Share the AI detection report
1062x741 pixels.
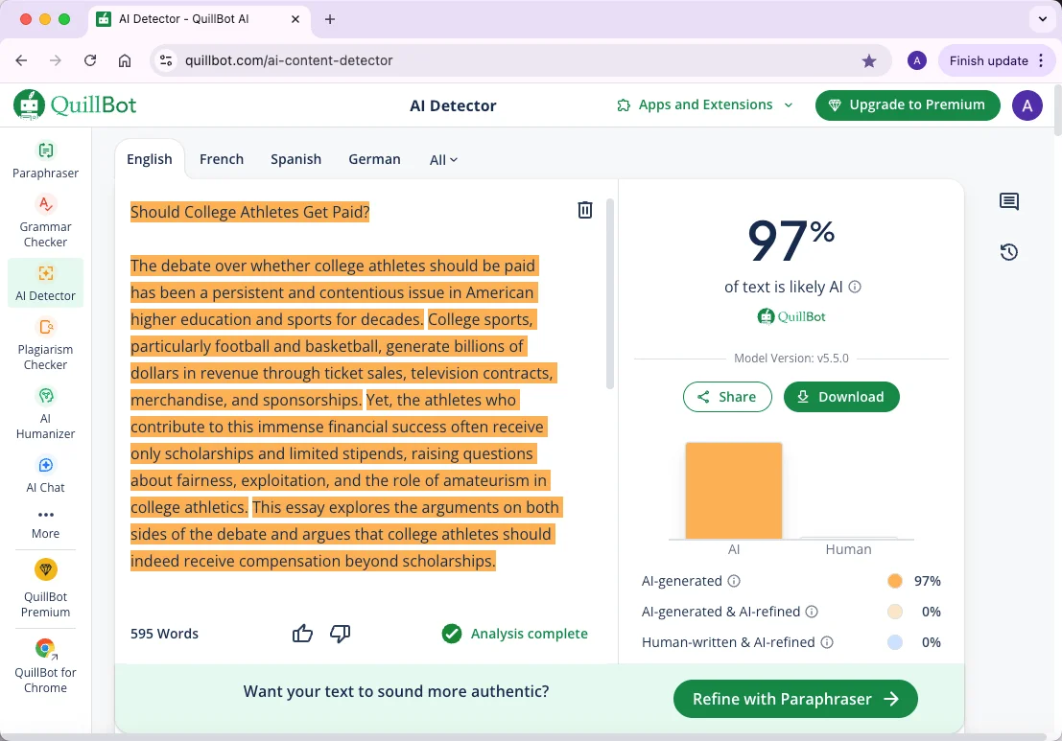pos(727,397)
